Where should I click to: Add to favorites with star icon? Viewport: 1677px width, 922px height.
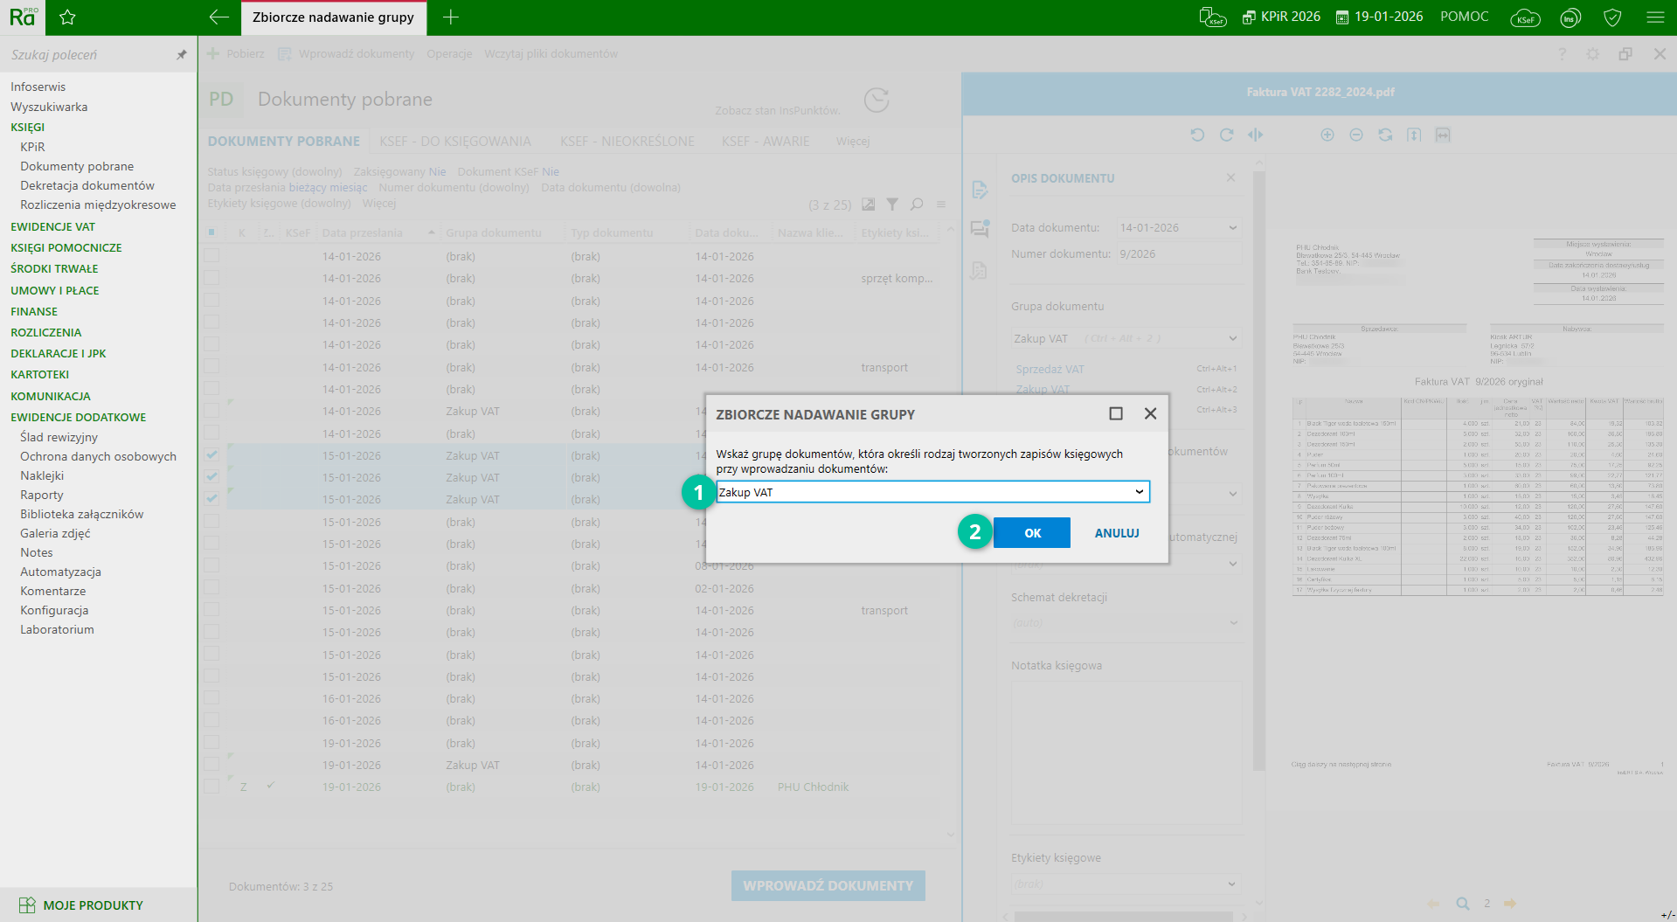[x=67, y=17]
